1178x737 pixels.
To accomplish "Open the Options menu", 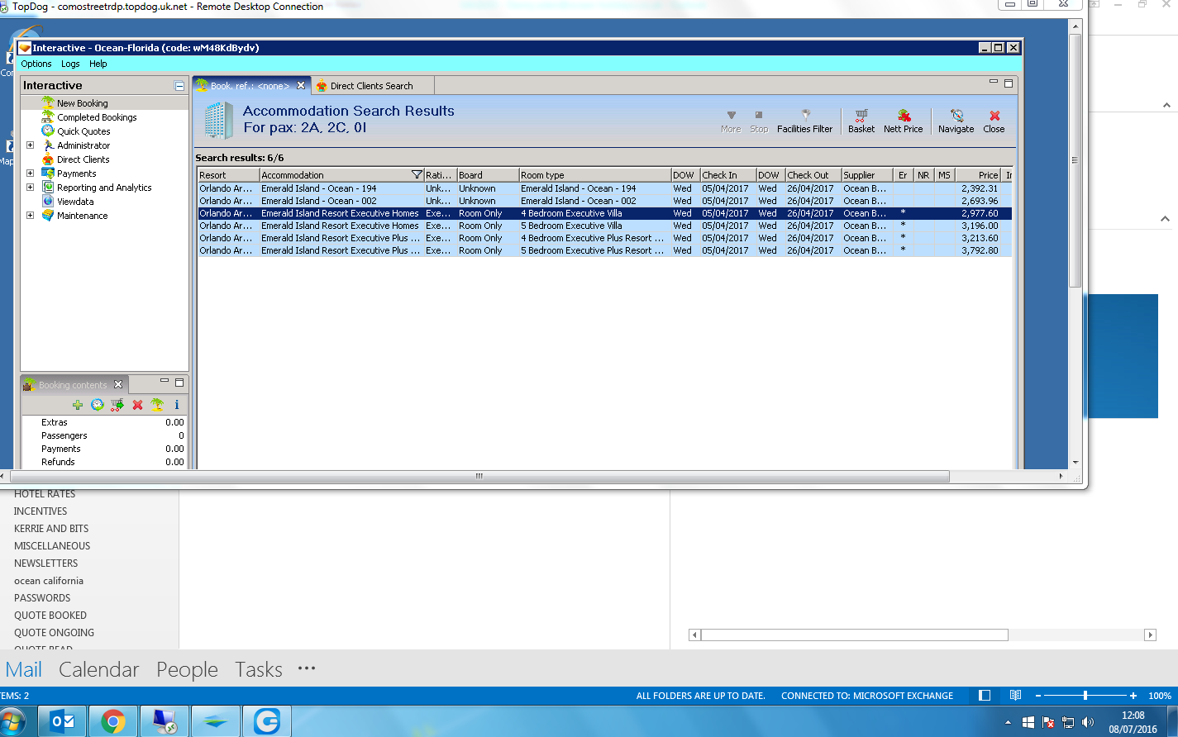I will (36, 64).
